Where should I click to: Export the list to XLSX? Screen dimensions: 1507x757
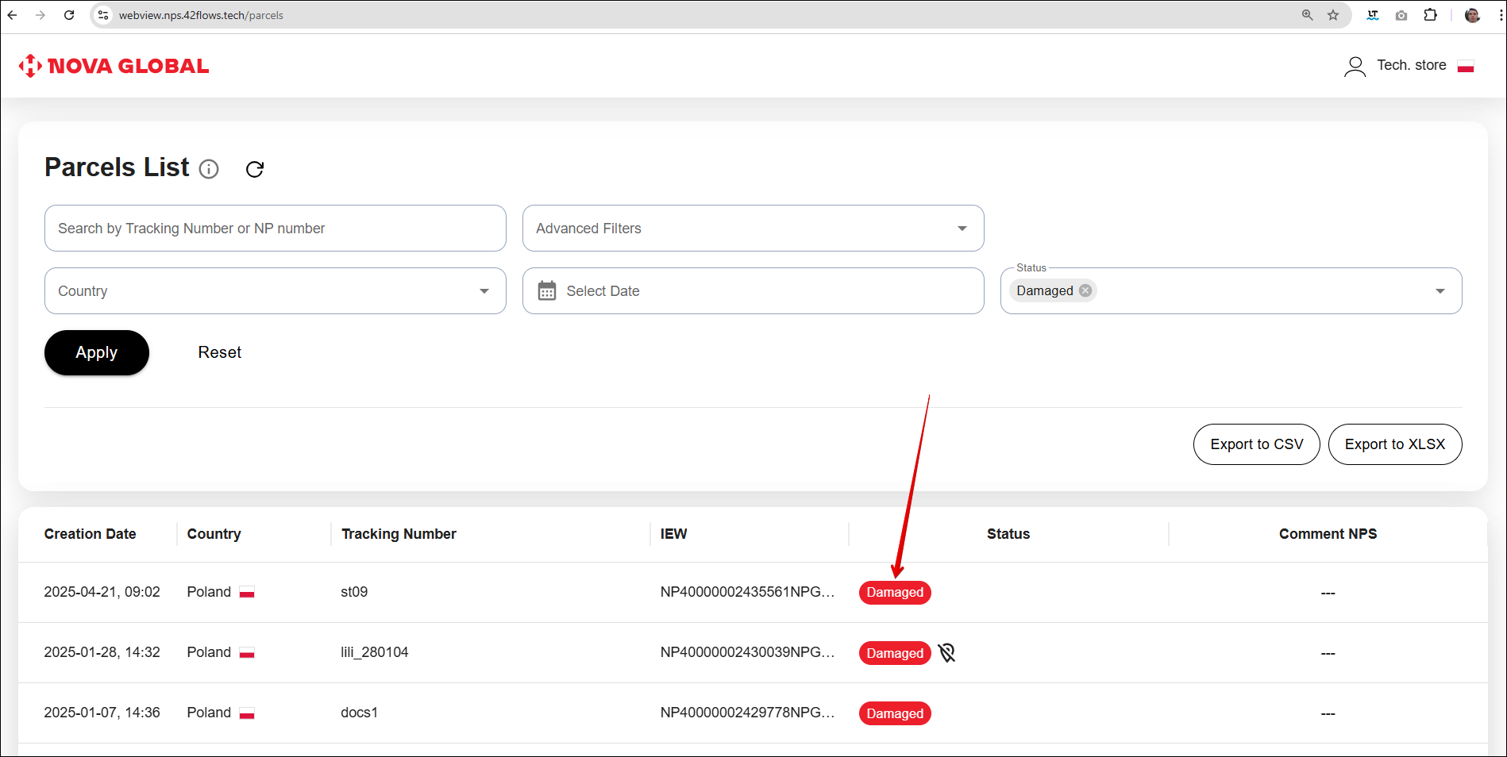coord(1394,444)
